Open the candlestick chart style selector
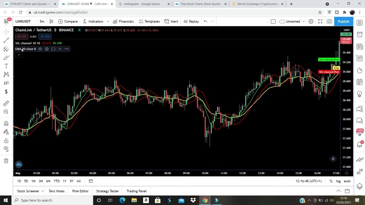Image resolution: width=365 pixels, height=205 pixels. [x=51, y=21]
